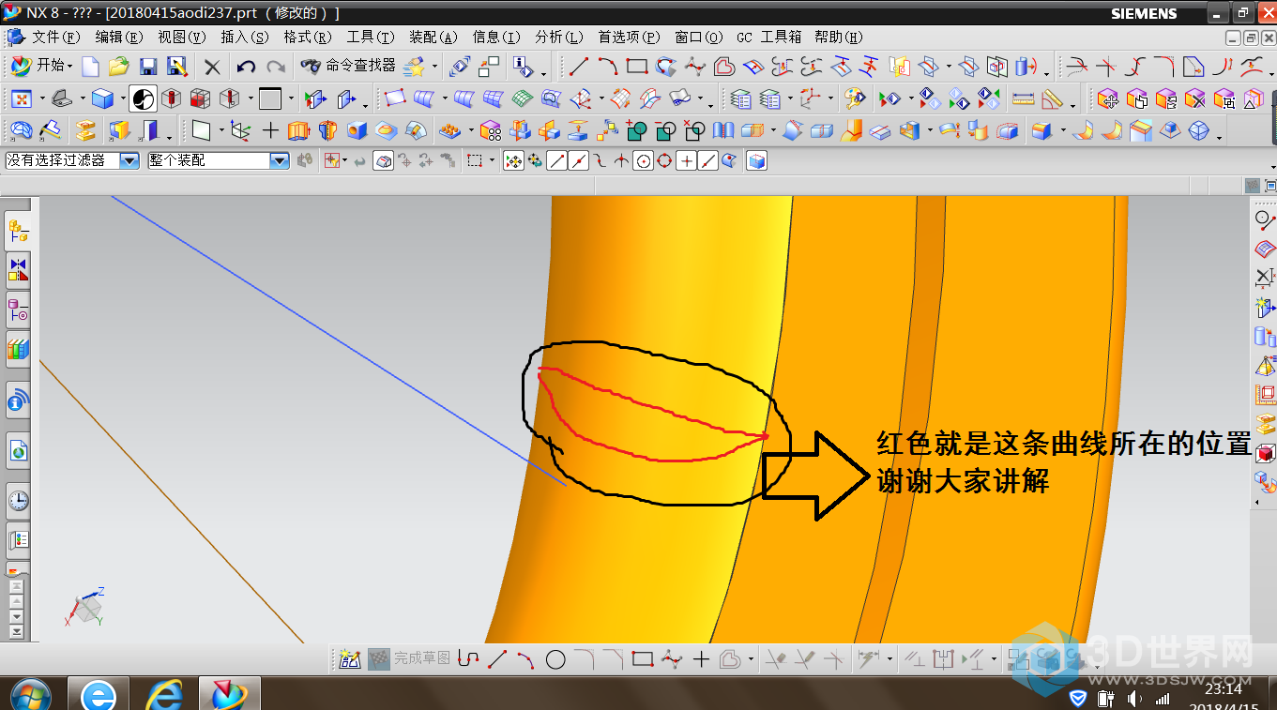Screen dimensions: 1277x710
Task: Expand the rendering style dropdown arrow
Action: (x=123, y=99)
